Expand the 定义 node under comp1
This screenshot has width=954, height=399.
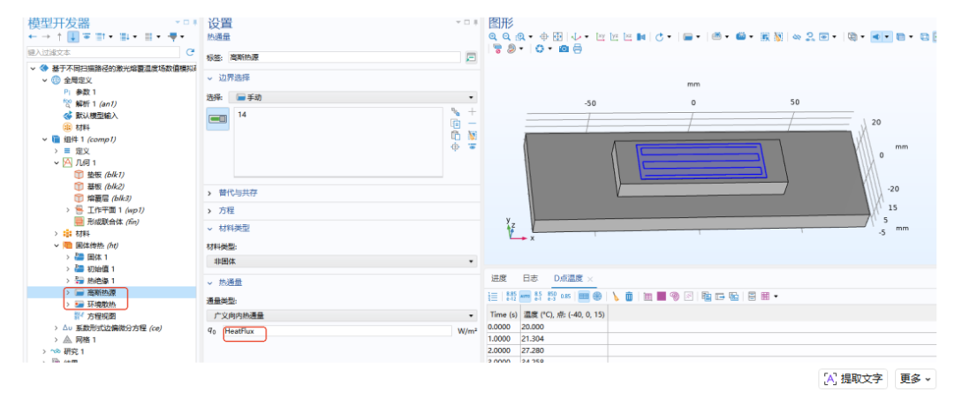pyautogui.click(x=56, y=151)
